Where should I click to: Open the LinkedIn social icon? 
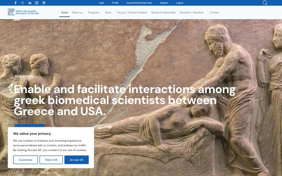(x=30, y=3)
